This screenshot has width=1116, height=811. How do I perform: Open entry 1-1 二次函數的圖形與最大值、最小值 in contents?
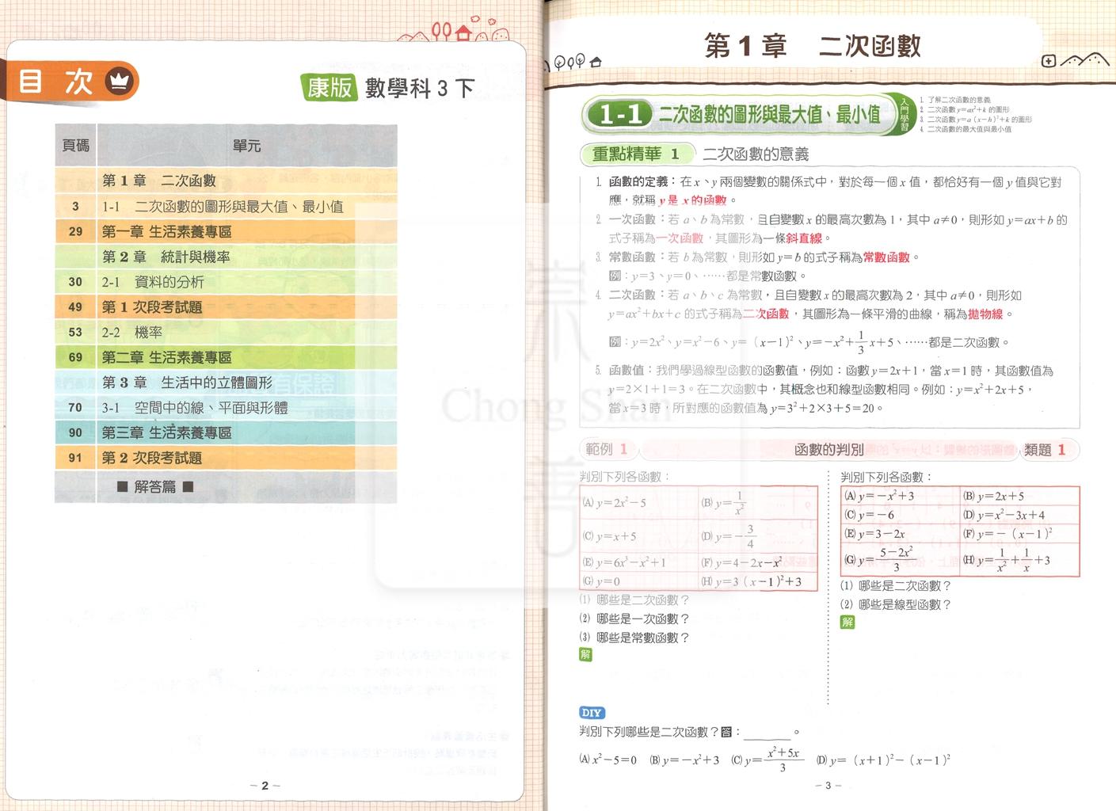[226, 206]
